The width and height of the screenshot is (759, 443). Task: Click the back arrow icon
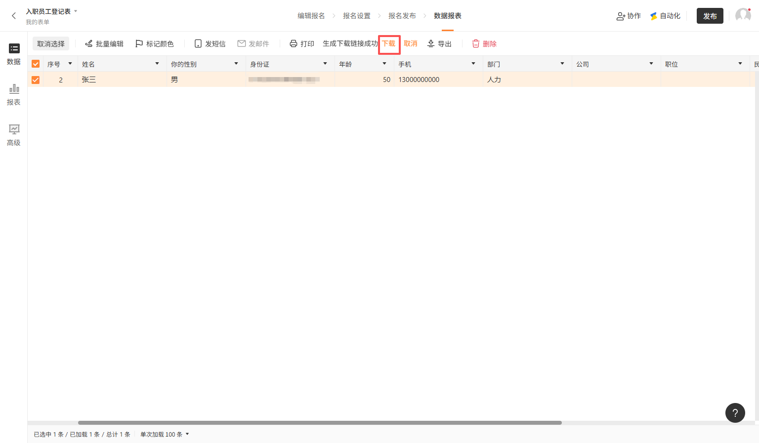[14, 16]
